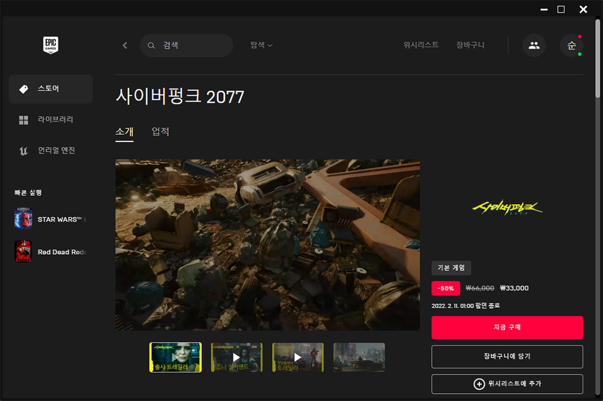Viewport: 603px width, 401px height.
Task: Click 위시리스트에 추가 button
Action: tap(507, 384)
